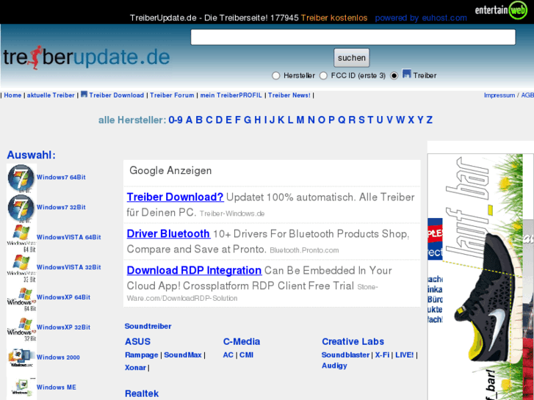Viewport: 534px width, 400px height.
Task: Open the Soundtreiber category link
Action: pos(148,326)
